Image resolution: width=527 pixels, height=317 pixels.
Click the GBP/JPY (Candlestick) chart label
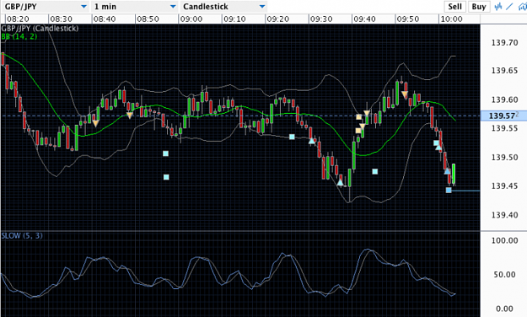pos(40,28)
